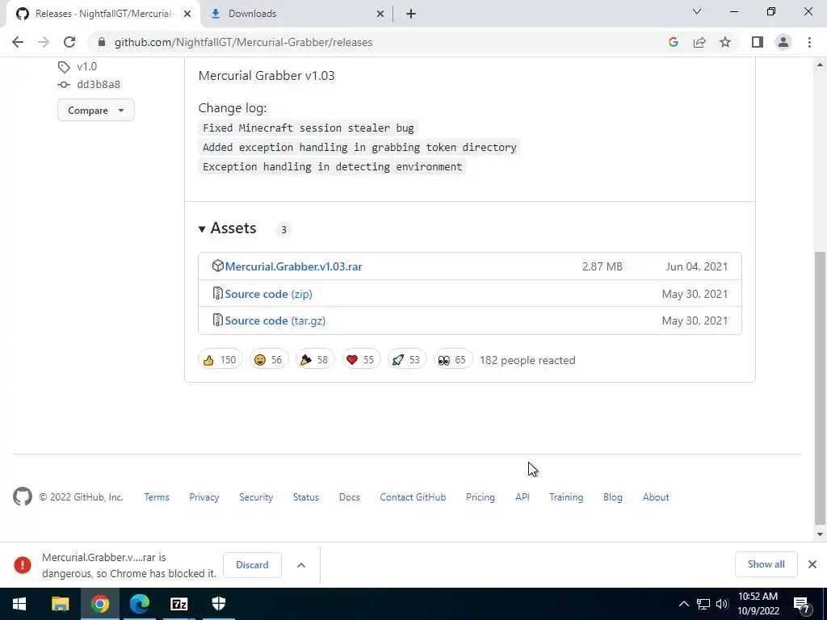The image size is (827, 620).
Task: Reload the GitHub releases page
Action: (69, 42)
